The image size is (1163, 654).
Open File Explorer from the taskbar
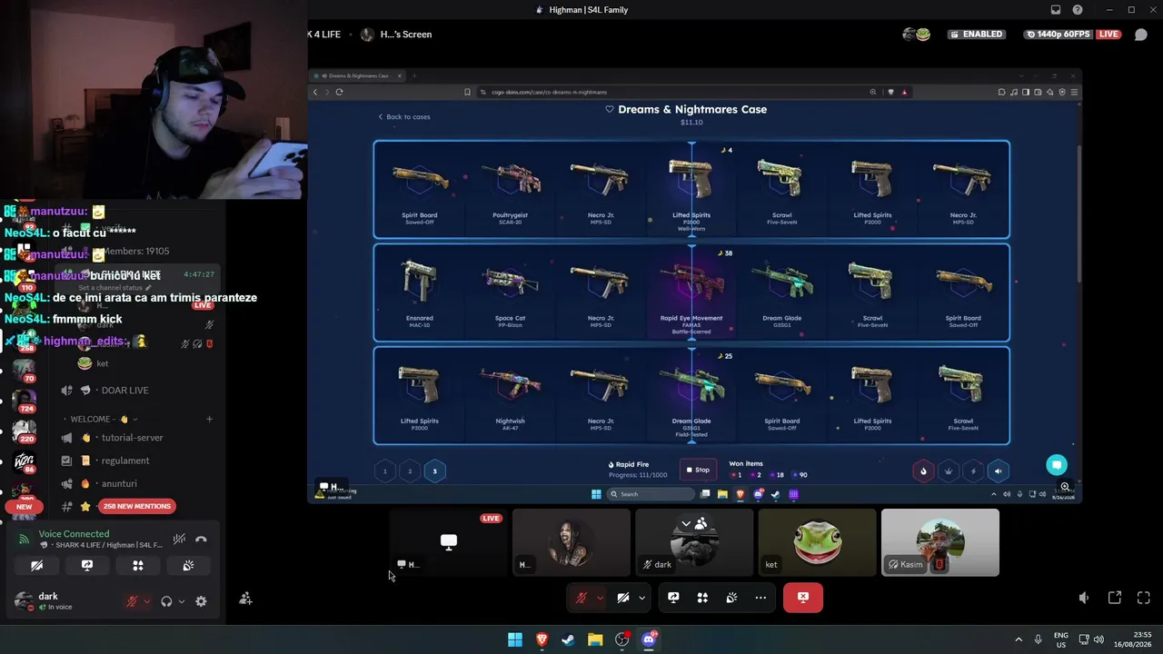click(x=595, y=639)
